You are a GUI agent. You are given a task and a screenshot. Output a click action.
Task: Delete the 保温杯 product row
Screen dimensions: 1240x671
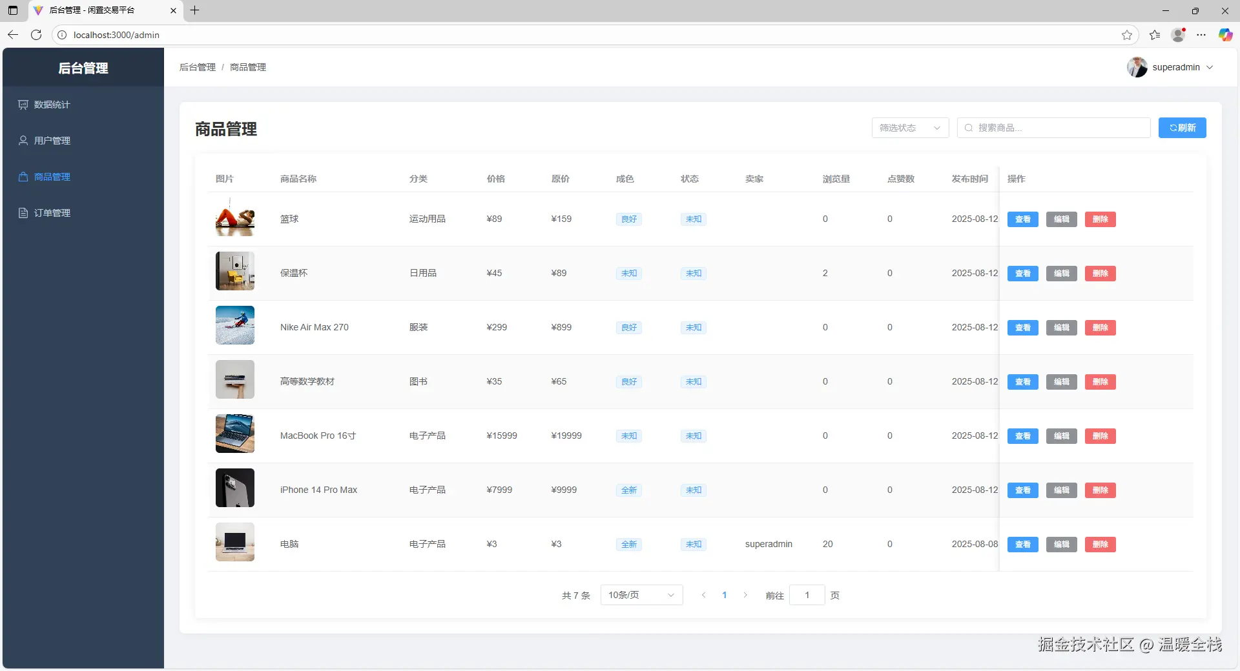tap(1100, 274)
